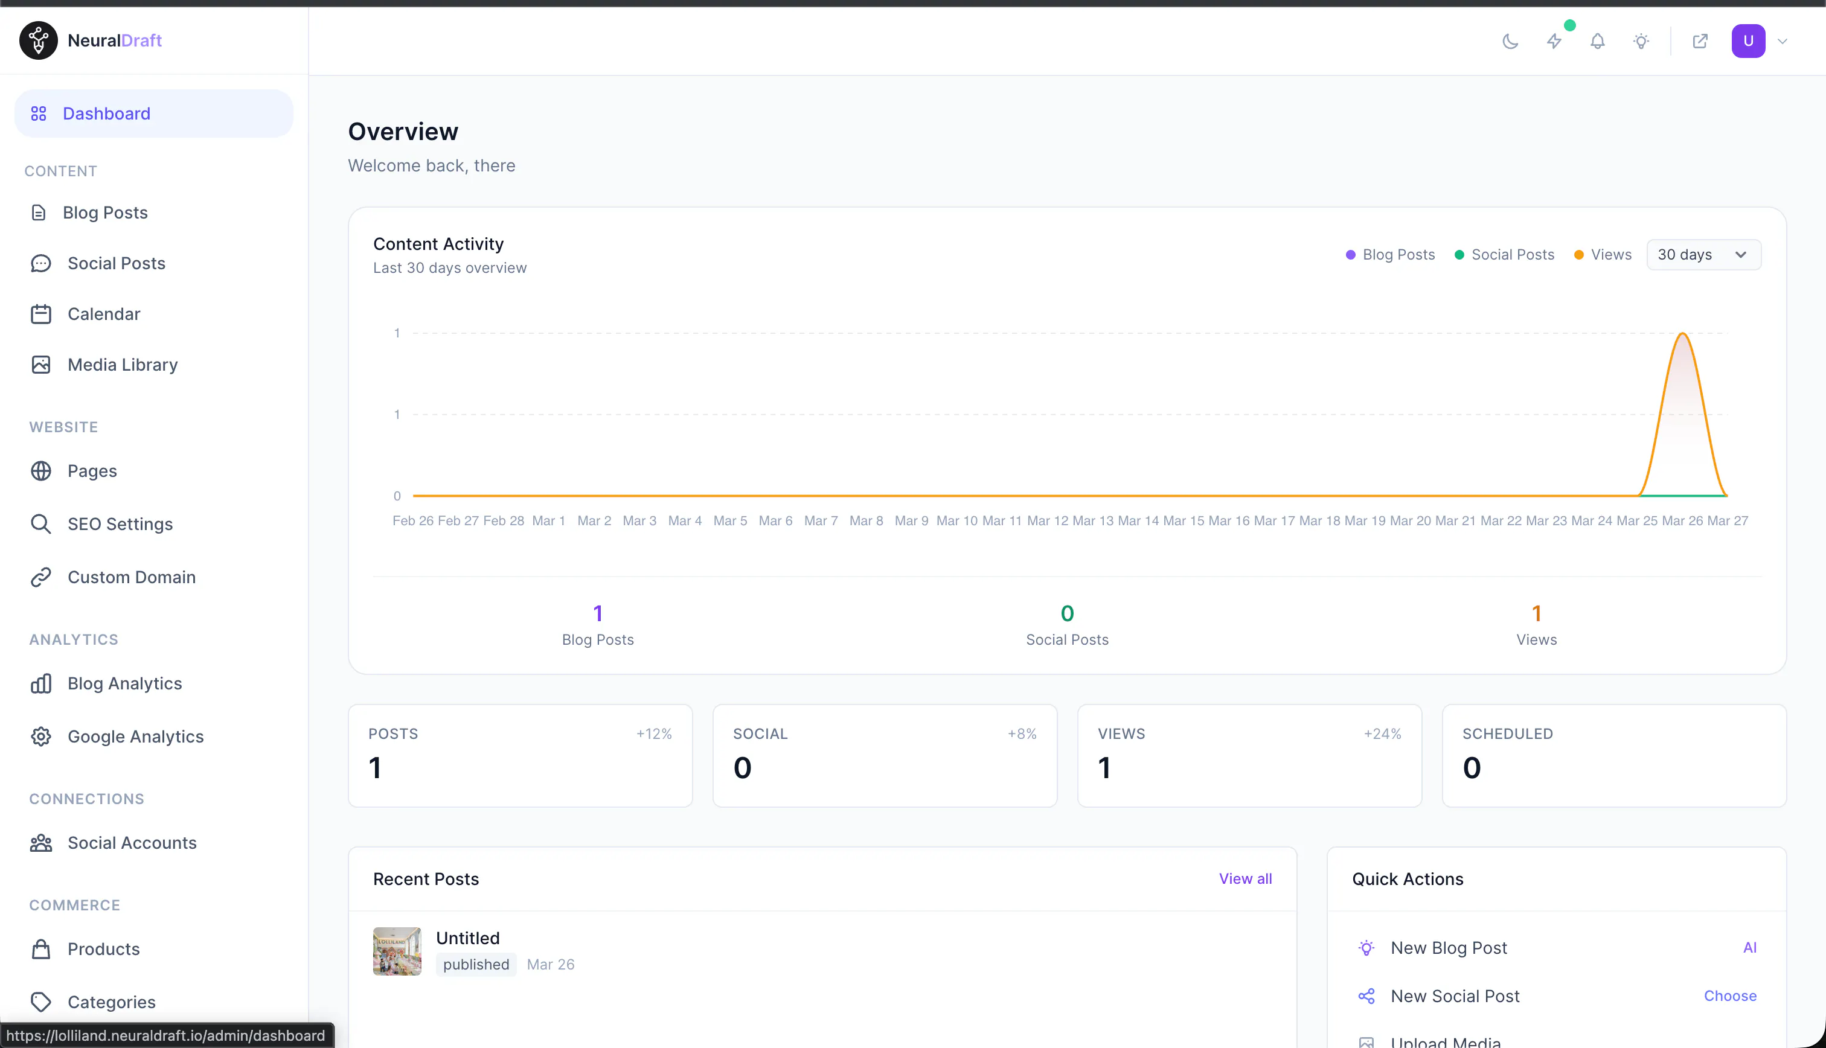
Task: Click the Media Library image icon
Action: coord(41,365)
